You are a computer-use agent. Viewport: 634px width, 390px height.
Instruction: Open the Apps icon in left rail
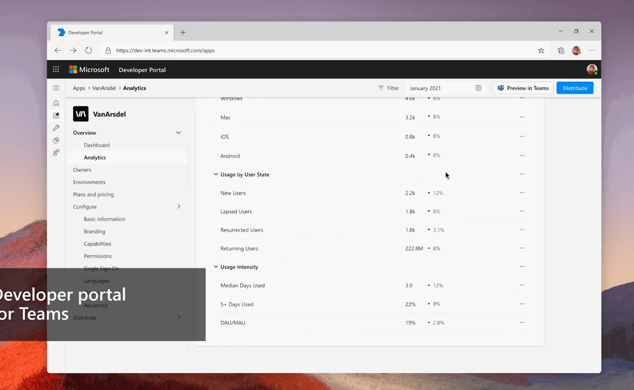(x=56, y=115)
